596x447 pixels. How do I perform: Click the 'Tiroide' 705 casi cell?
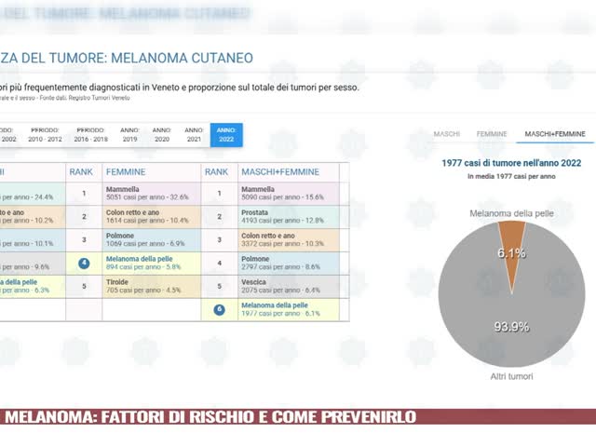point(151,286)
